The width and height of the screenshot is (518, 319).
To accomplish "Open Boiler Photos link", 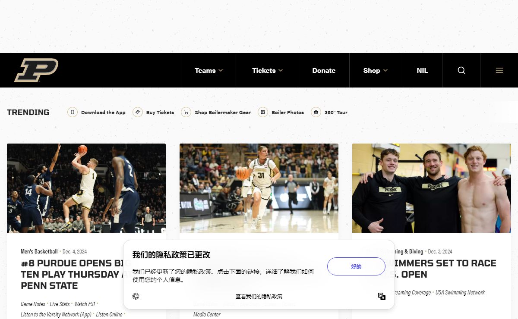I will click(x=287, y=113).
